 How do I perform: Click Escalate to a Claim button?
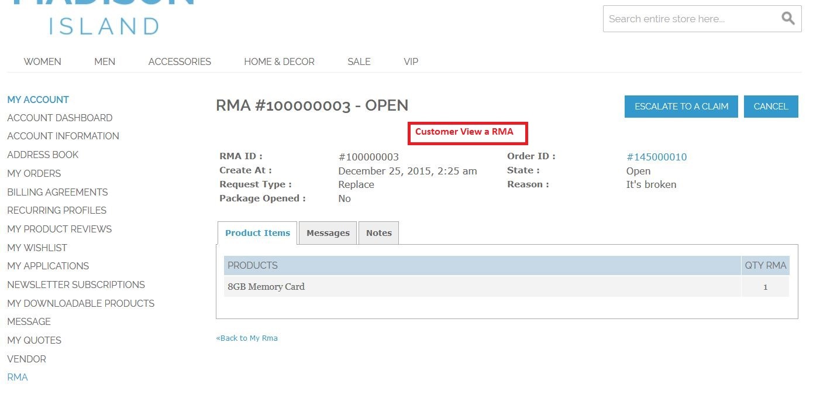(x=681, y=107)
